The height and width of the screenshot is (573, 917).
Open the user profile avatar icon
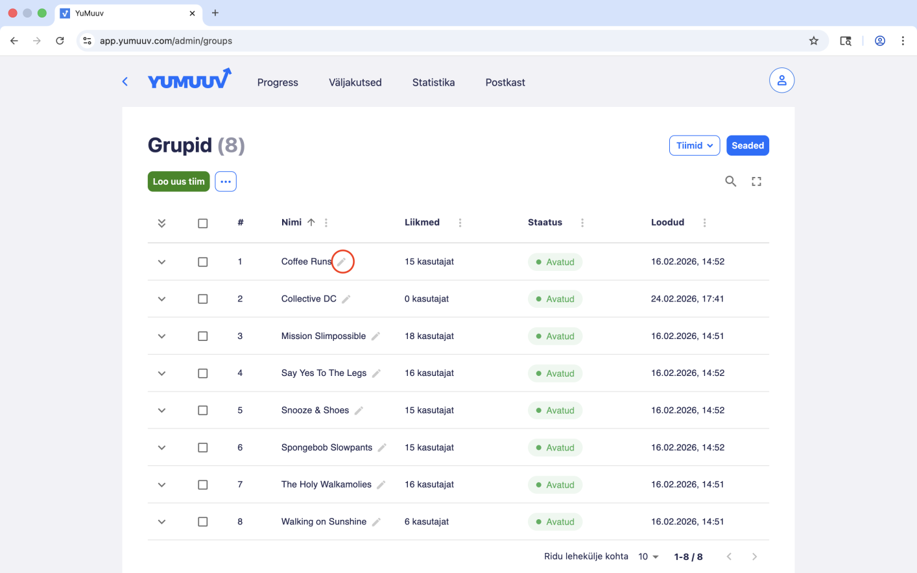pos(781,80)
